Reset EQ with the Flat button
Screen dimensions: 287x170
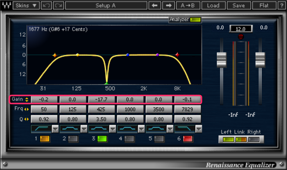(264, 5)
